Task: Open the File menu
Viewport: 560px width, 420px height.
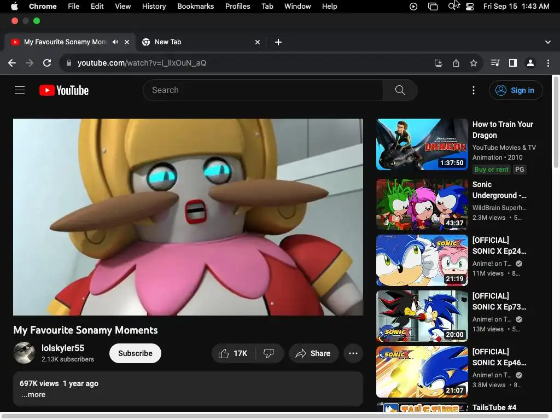Action: [74, 7]
